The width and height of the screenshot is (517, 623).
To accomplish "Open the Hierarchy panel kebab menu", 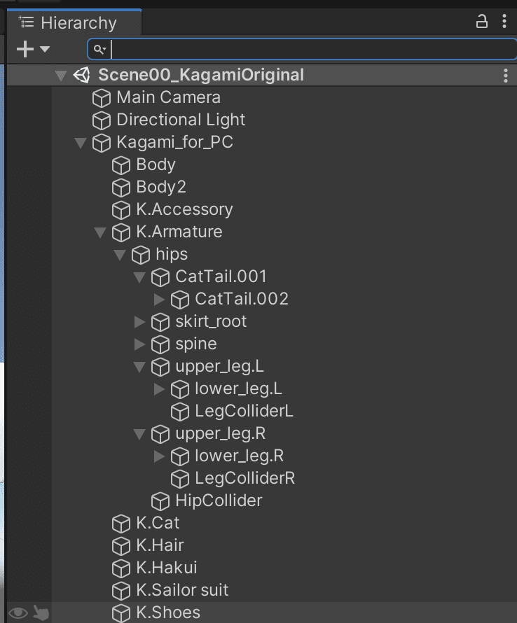I will (505, 22).
